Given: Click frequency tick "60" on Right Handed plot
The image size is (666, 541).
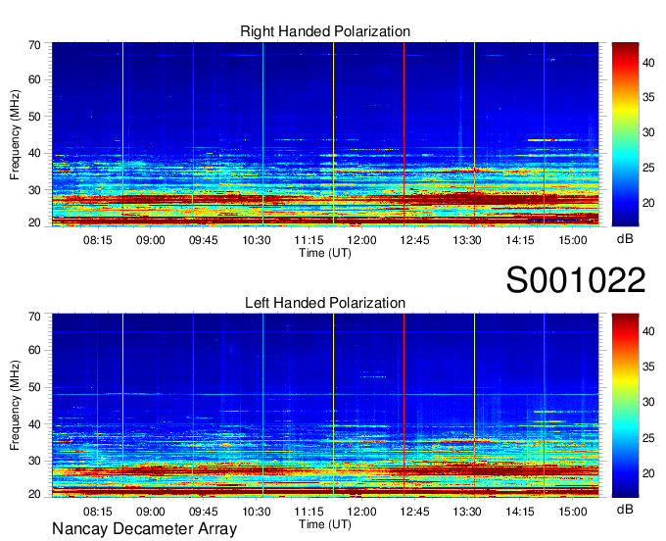Looking at the screenshot, I should click(34, 79).
